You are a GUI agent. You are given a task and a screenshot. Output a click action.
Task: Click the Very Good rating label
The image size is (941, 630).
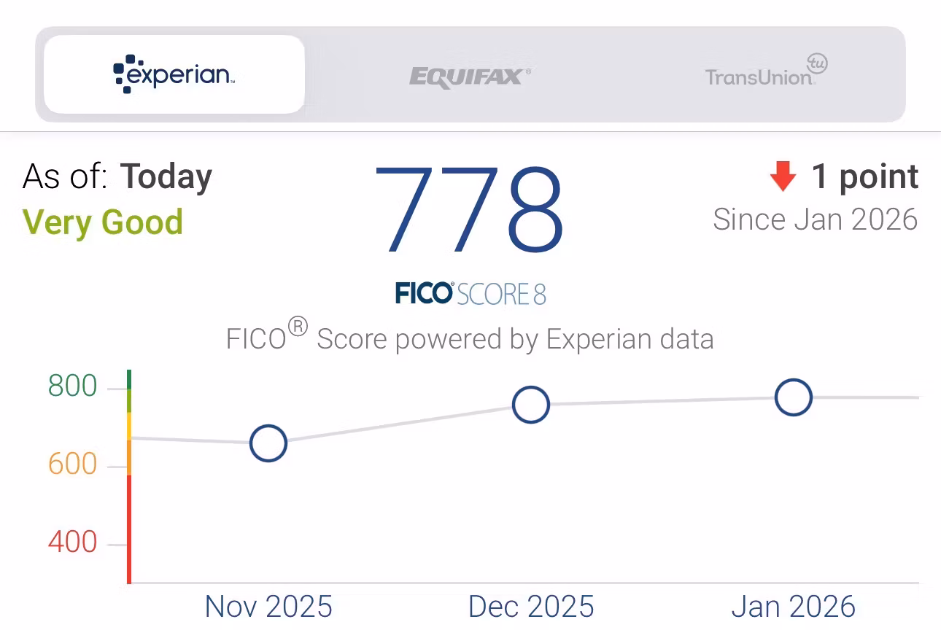103,222
